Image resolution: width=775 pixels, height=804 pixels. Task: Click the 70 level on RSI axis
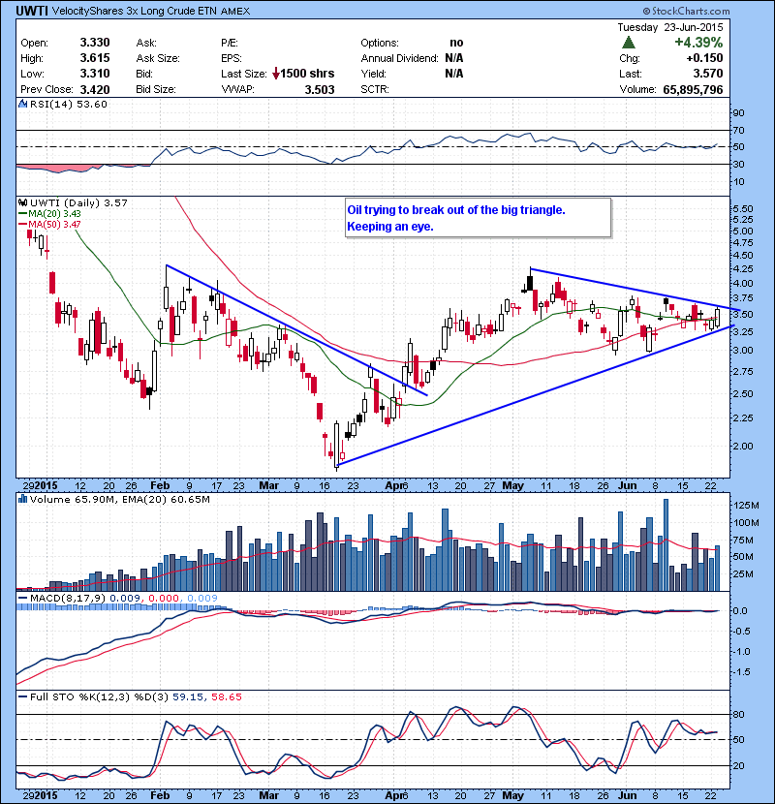click(738, 130)
